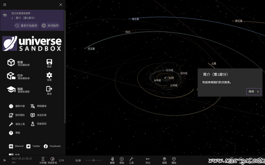265x165 pixels.
Task: Select the Sun 太阳 label
Action: tap(171, 78)
